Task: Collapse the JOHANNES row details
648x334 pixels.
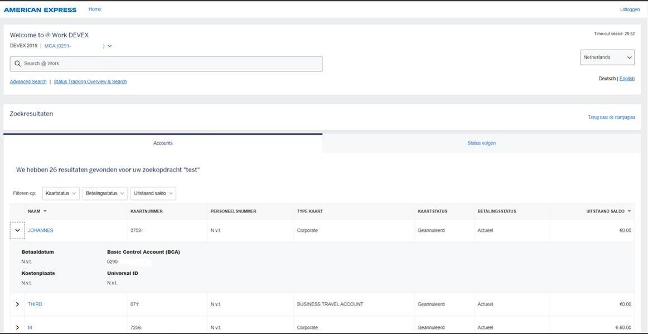Action: tap(17, 230)
